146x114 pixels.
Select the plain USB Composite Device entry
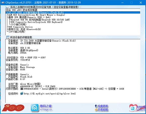click(x=20, y=27)
